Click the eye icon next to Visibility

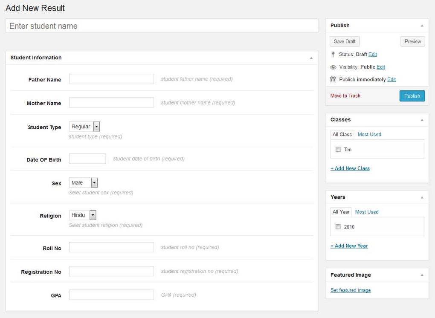(333, 67)
